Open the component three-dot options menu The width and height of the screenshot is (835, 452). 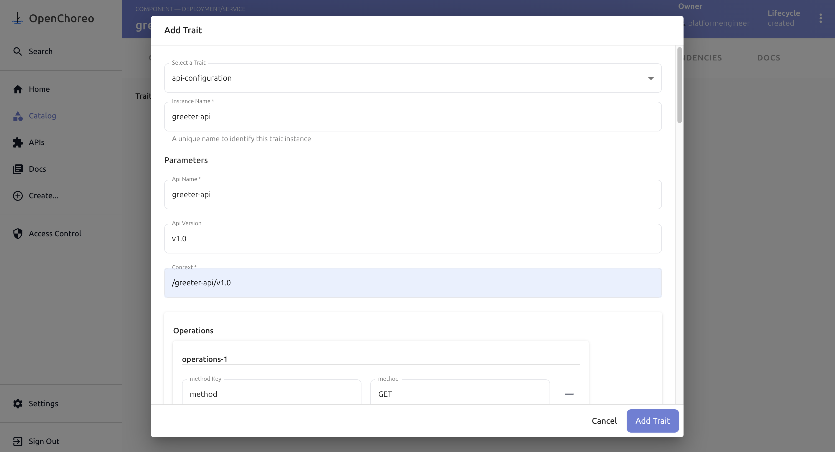(x=820, y=18)
